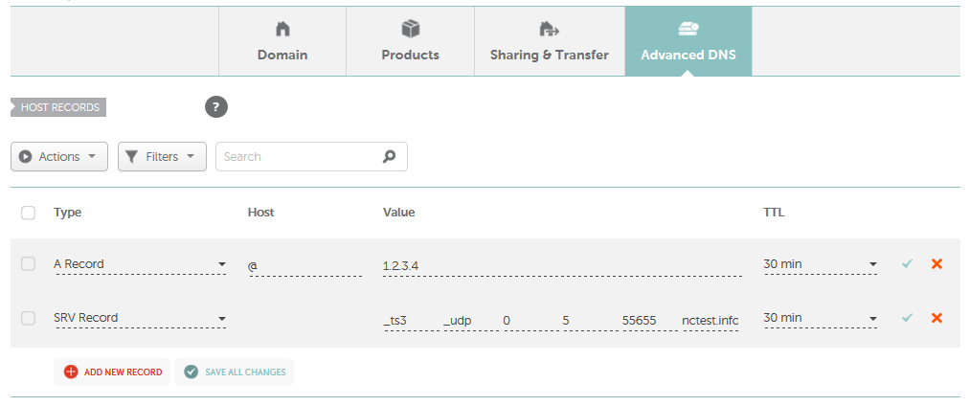Edit the A Record value 1.2.3.4 field
The image size is (969, 406).
tap(562, 266)
